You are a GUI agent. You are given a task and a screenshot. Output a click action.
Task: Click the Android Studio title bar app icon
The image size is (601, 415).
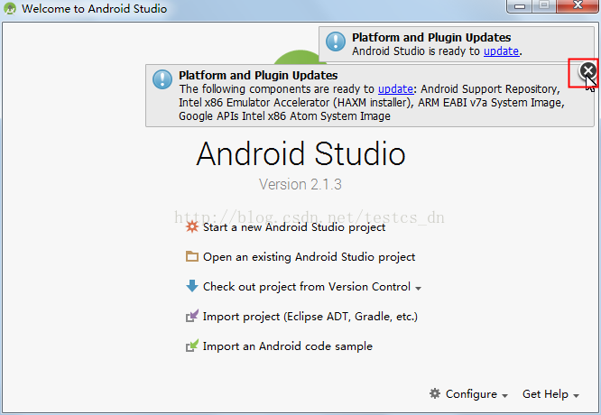point(10,8)
